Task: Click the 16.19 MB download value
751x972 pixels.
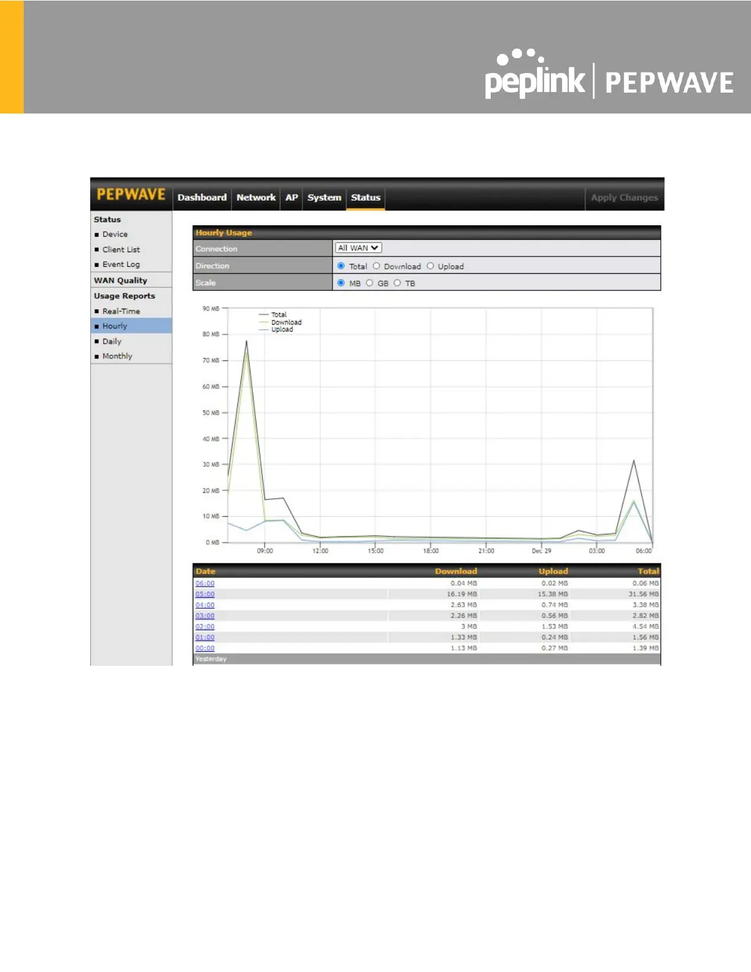Action: [461, 594]
